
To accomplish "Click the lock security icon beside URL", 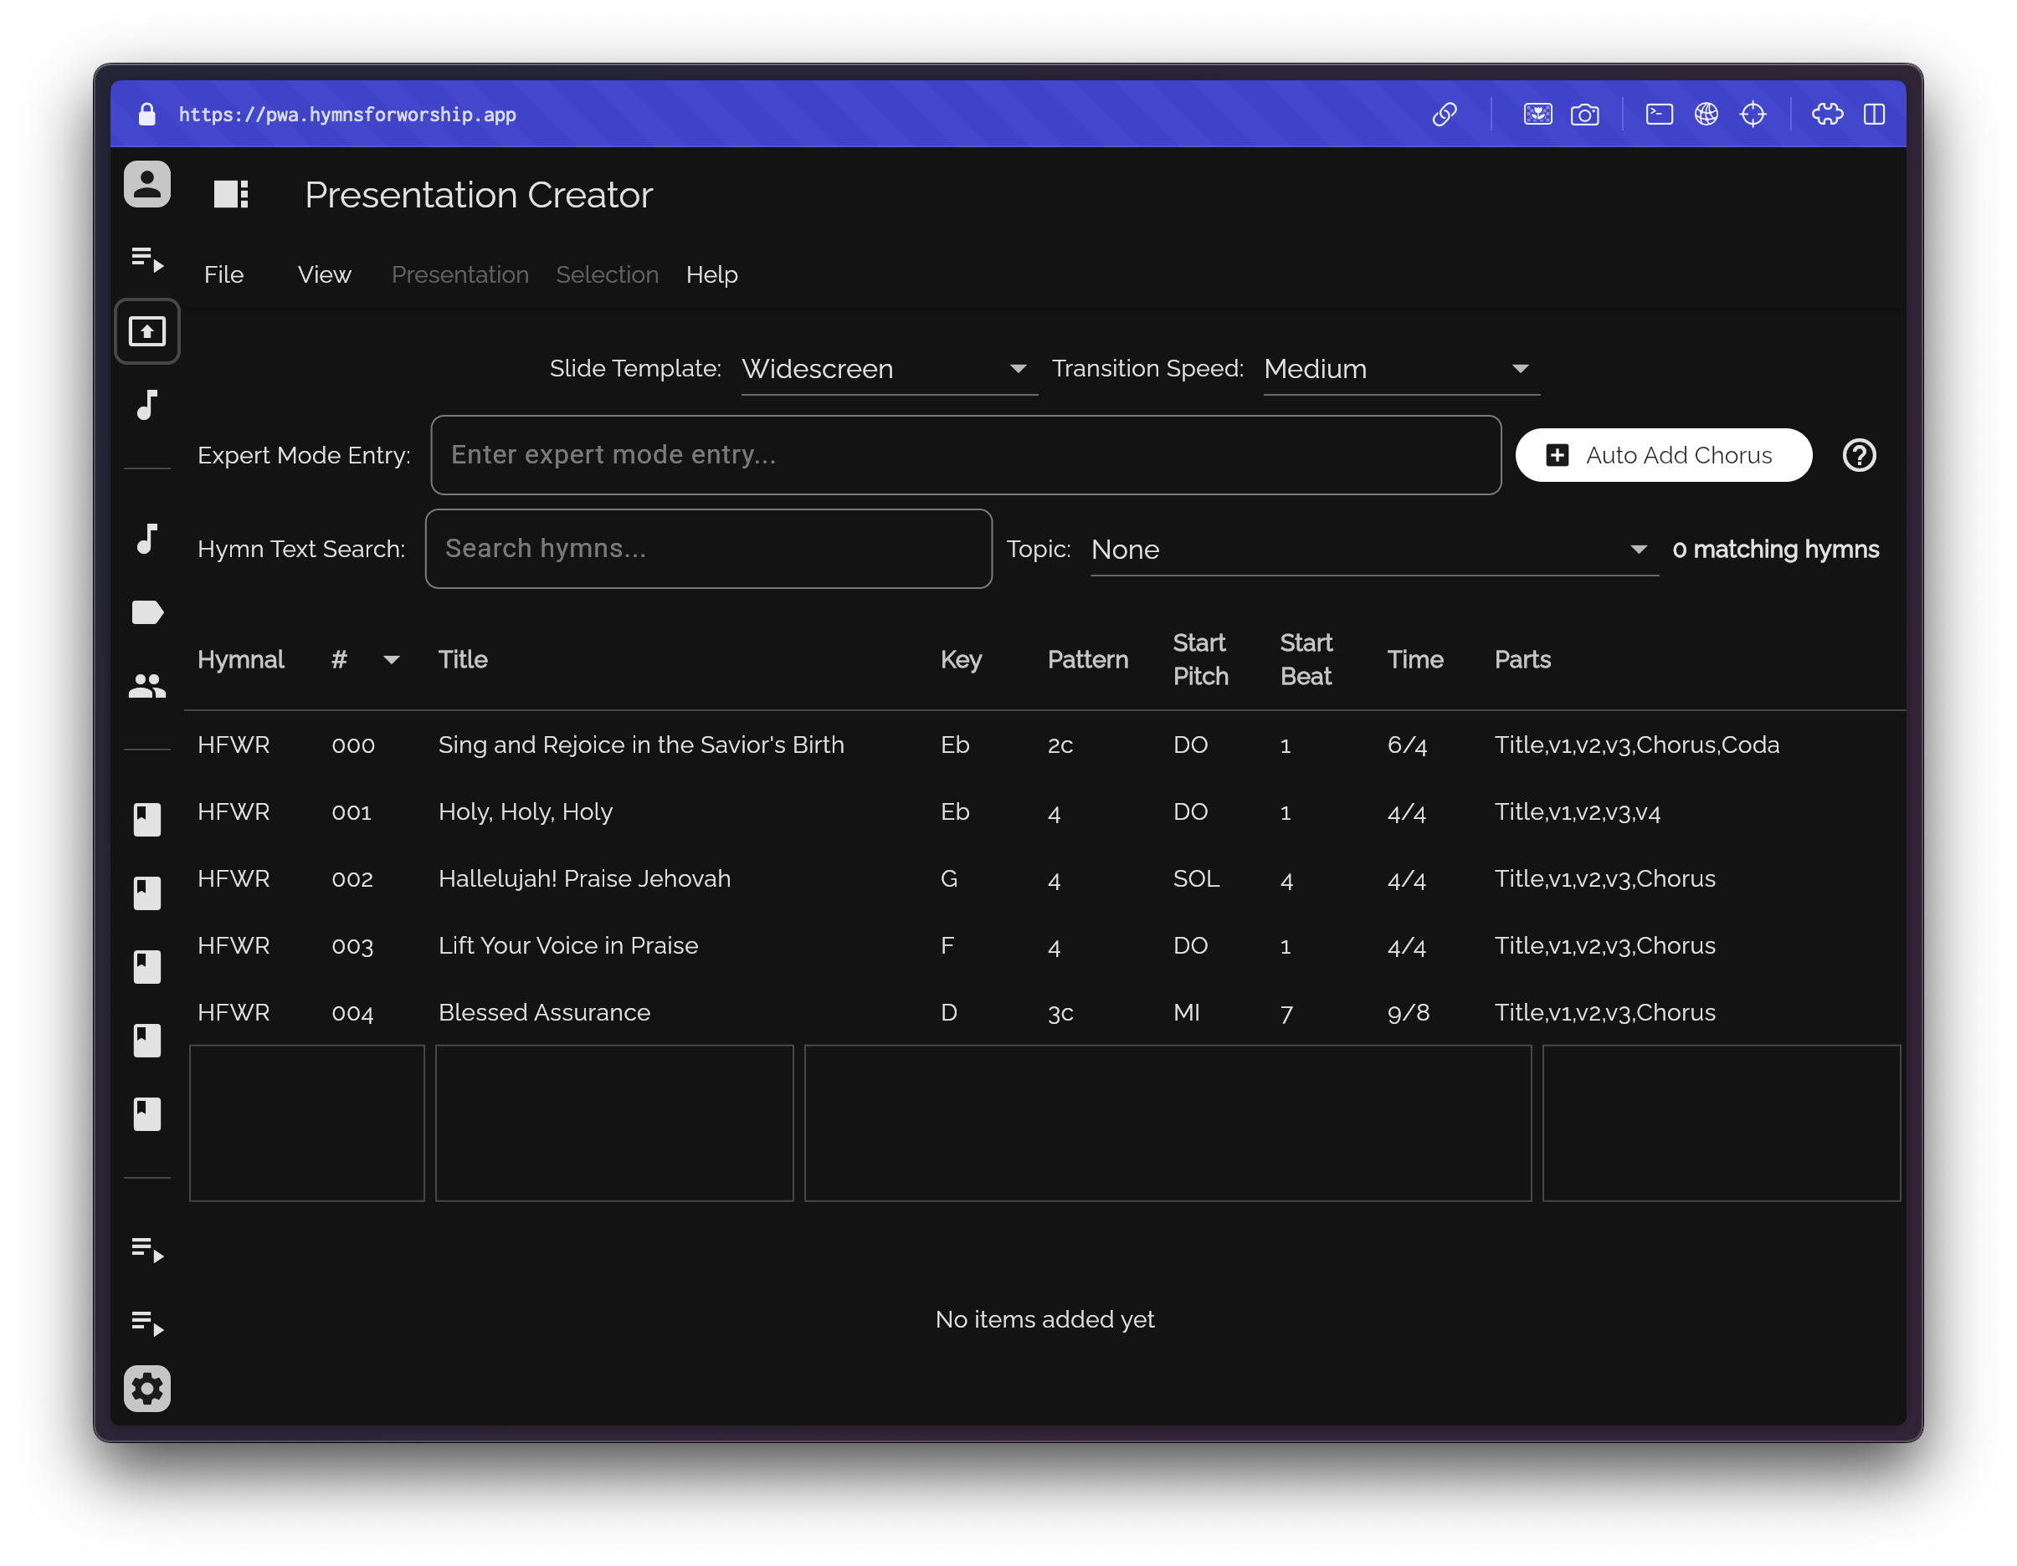I will (146, 115).
